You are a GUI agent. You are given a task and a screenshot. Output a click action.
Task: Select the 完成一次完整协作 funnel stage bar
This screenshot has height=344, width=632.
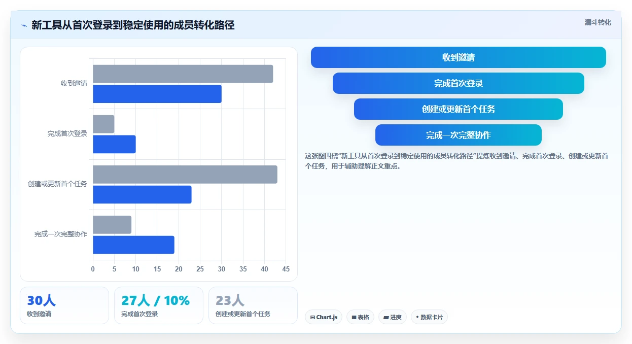point(459,135)
